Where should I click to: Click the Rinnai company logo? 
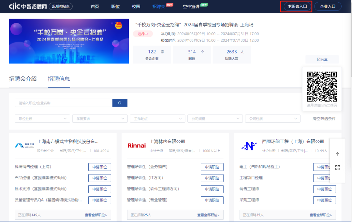[137, 146]
